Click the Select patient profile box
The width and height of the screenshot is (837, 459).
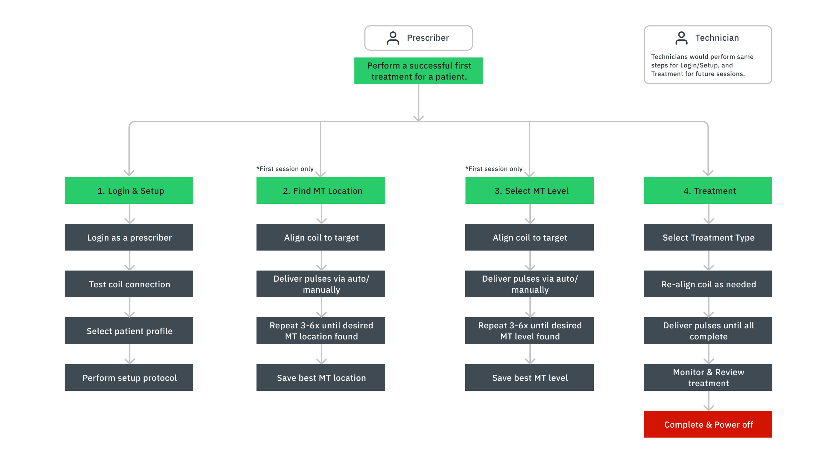(x=129, y=331)
